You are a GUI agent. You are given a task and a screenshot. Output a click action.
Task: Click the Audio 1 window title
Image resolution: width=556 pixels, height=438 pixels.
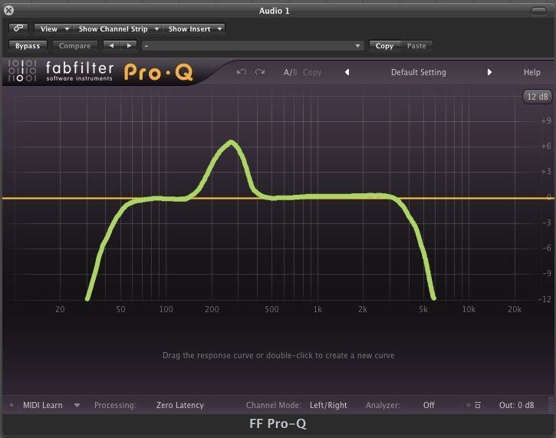tap(274, 11)
